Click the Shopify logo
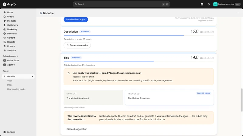Image resolution: width=243 pixels, height=136 pixels. (10, 4)
